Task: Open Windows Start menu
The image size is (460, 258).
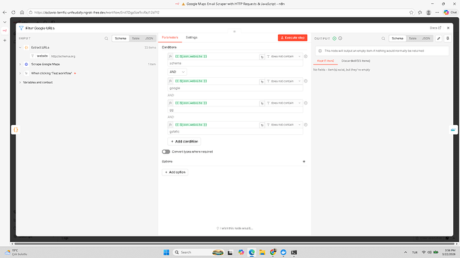Action: click(x=167, y=252)
